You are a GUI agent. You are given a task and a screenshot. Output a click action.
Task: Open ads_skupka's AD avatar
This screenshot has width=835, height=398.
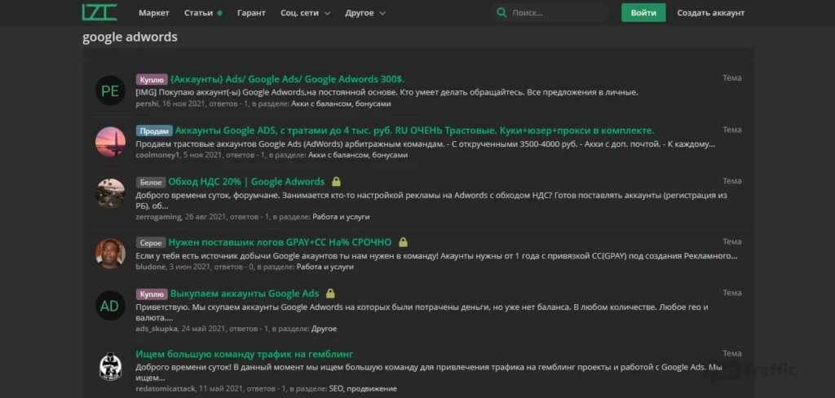[x=110, y=306]
